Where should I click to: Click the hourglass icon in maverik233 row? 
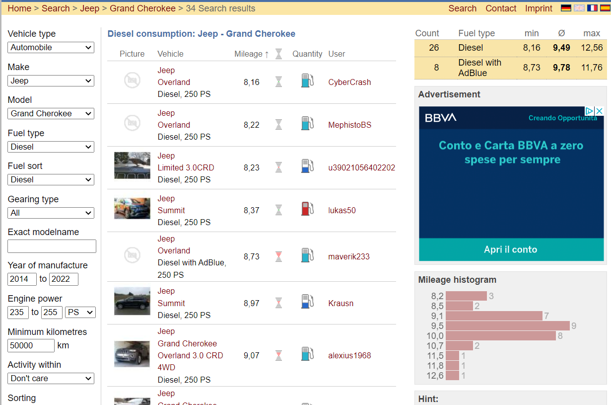278,256
